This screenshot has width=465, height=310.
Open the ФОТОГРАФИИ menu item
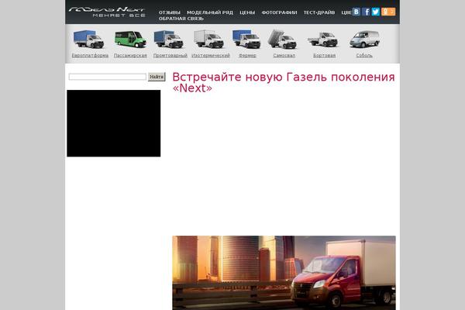coord(279,12)
